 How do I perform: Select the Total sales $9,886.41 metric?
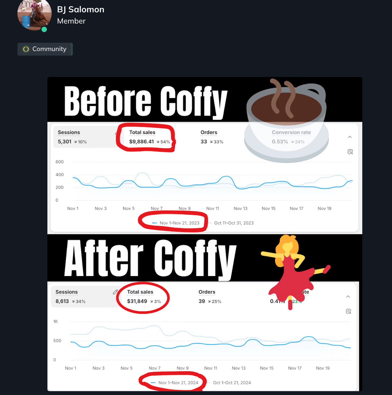(x=149, y=137)
